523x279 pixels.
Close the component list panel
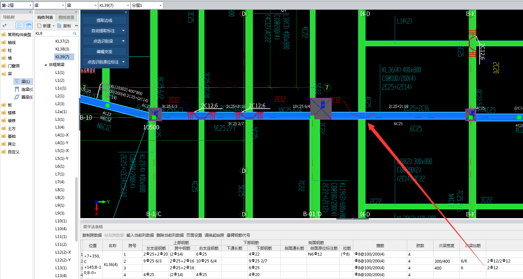(76, 12)
